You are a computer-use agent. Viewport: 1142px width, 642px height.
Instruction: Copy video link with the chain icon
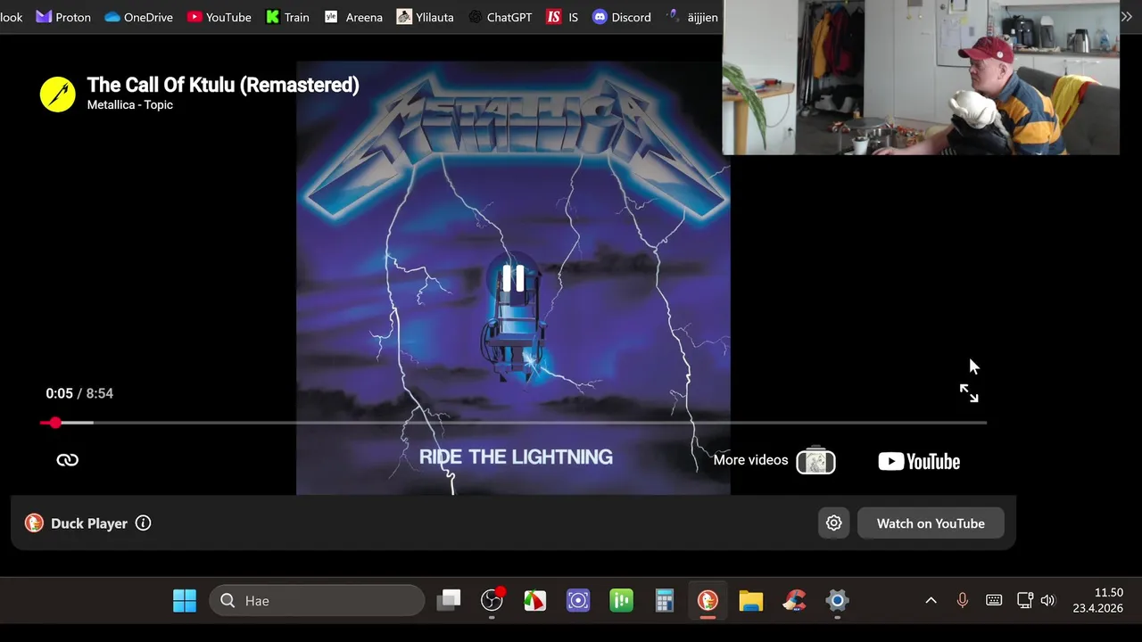click(x=68, y=460)
